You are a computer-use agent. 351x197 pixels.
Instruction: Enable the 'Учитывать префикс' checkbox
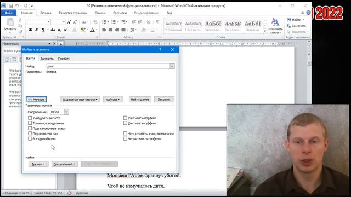(x=125, y=118)
